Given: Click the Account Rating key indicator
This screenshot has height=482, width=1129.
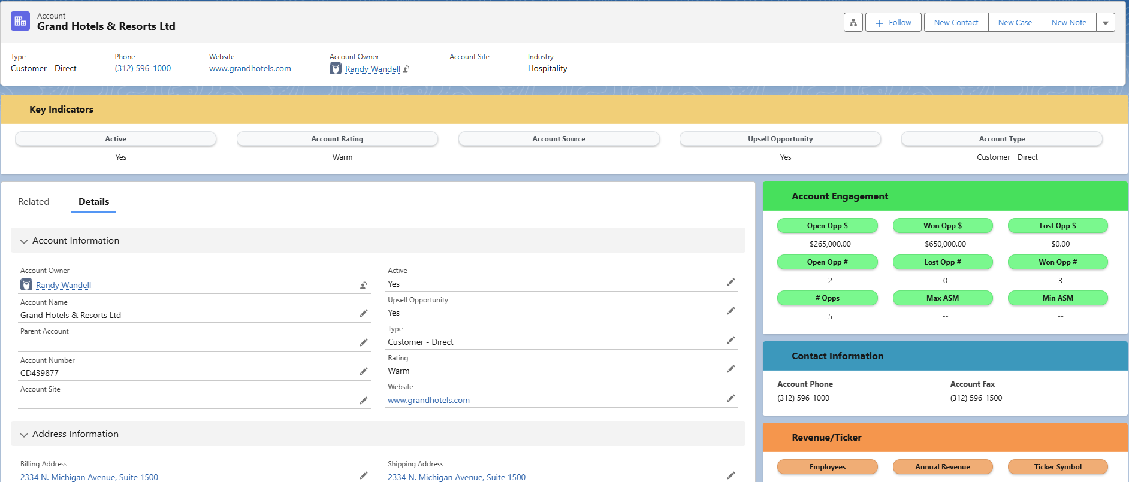Looking at the screenshot, I should click(x=337, y=139).
